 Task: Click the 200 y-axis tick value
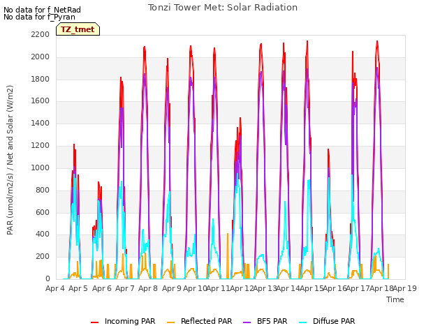coord(43,256)
